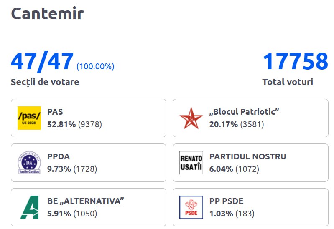
Task: Click the 47/47 polling stations count
Action: coord(42,62)
